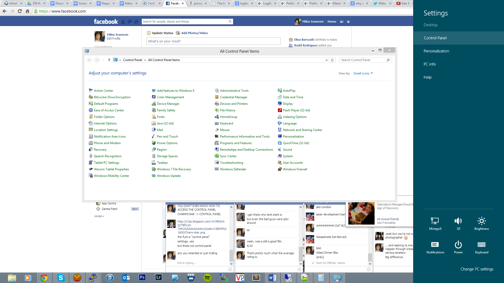This screenshot has width=504, height=283.
Task: Open Windows Firewall item
Action: click(x=295, y=169)
